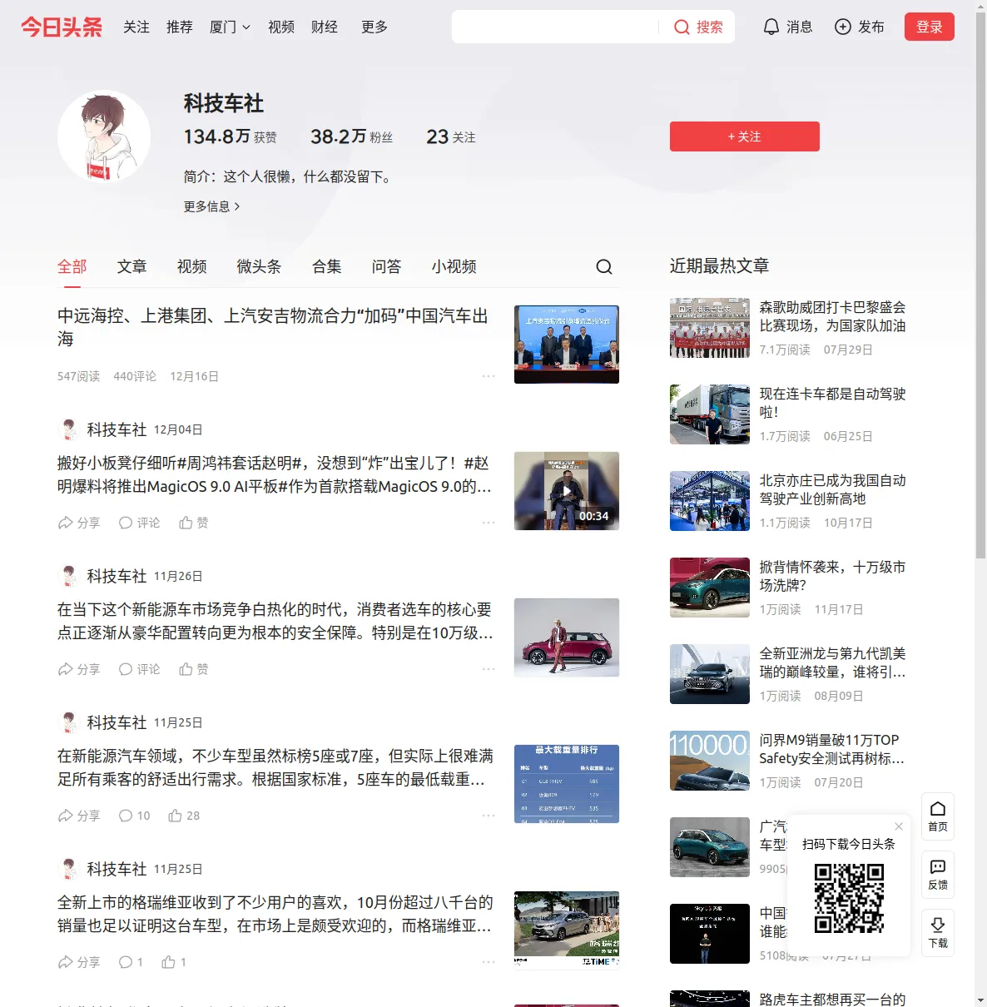Click the 发布 plus icon
The height and width of the screenshot is (1007, 987).
(x=843, y=27)
